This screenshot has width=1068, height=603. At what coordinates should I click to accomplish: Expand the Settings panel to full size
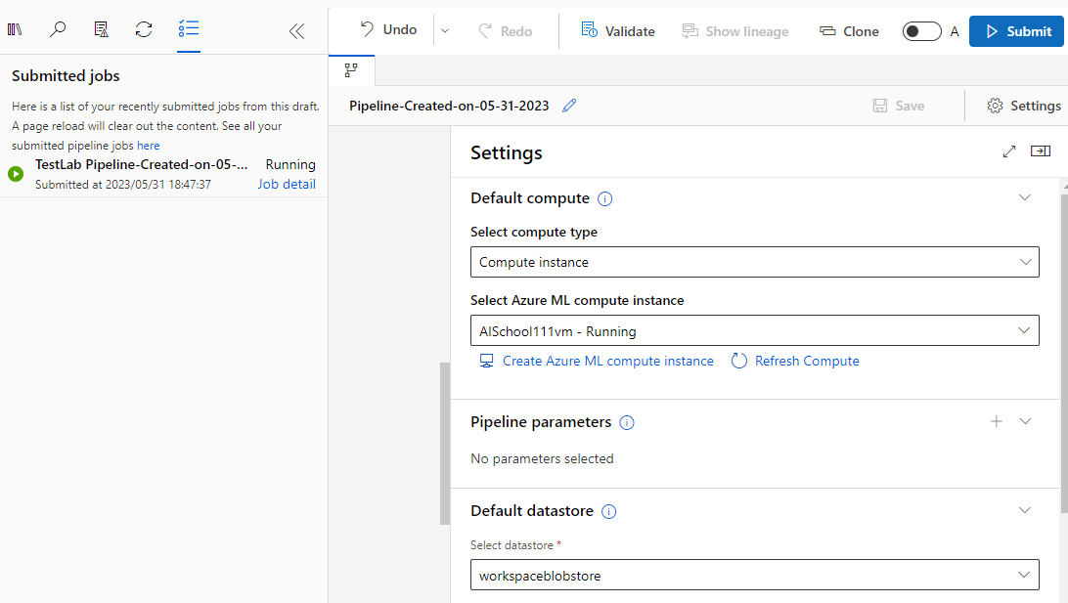(1009, 151)
